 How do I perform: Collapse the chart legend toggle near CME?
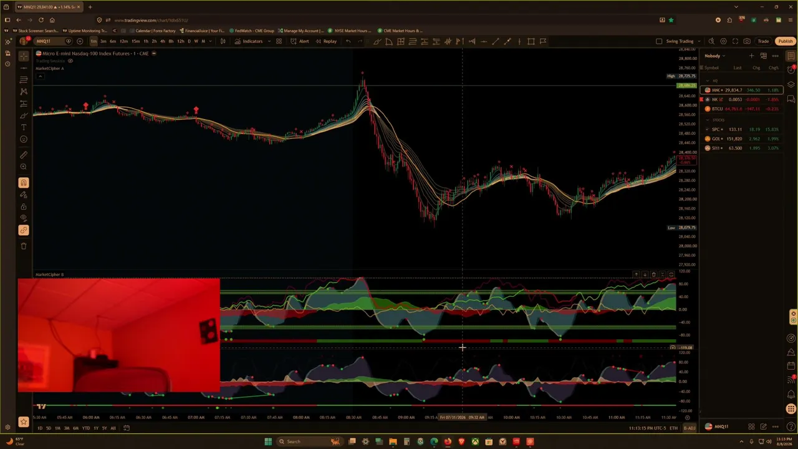coord(154,54)
